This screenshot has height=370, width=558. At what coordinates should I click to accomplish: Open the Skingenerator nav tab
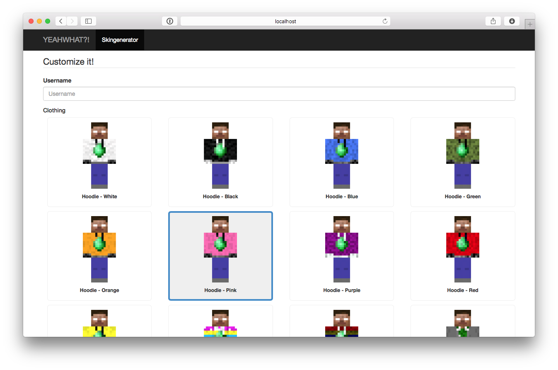point(120,40)
